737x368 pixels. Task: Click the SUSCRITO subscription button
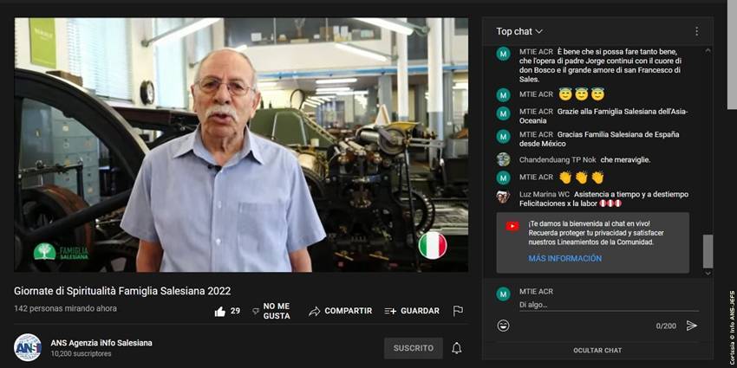[x=413, y=348]
